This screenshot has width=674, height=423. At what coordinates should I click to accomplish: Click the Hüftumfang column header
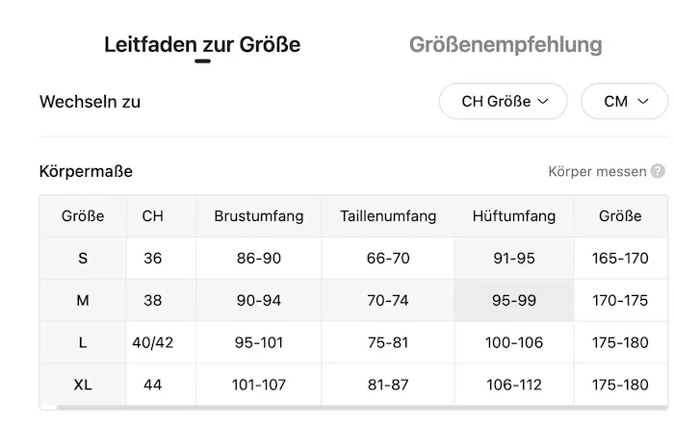(514, 215)
